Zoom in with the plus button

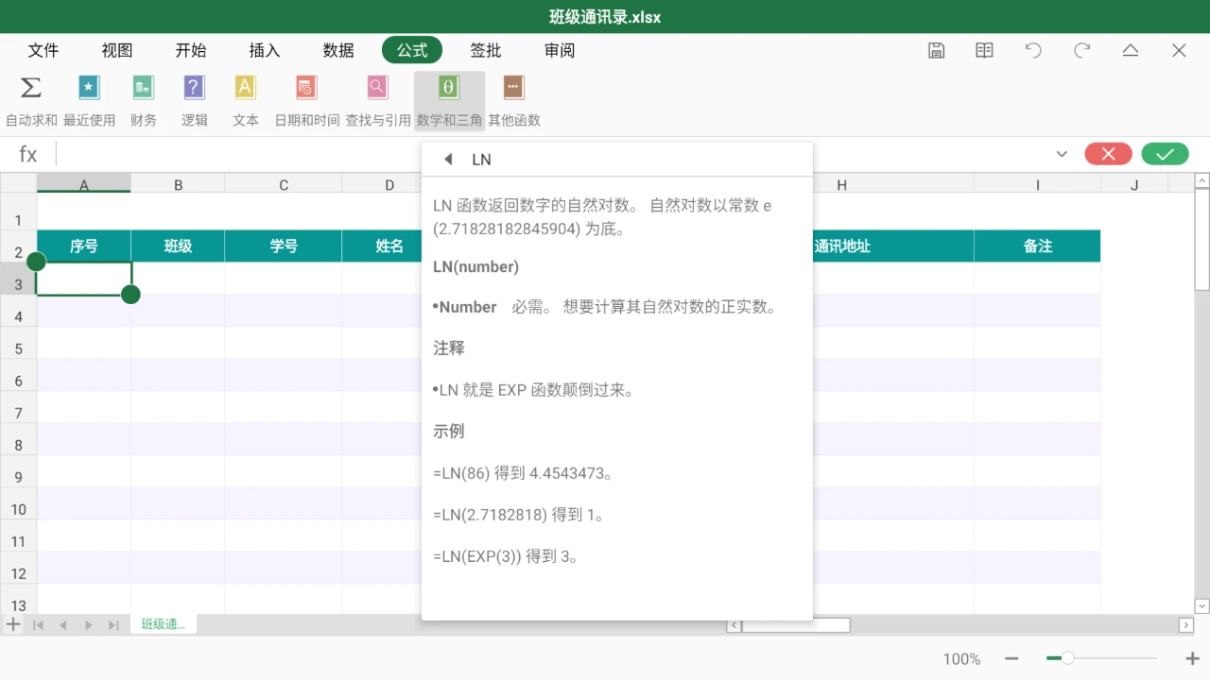coord(1192,658)
